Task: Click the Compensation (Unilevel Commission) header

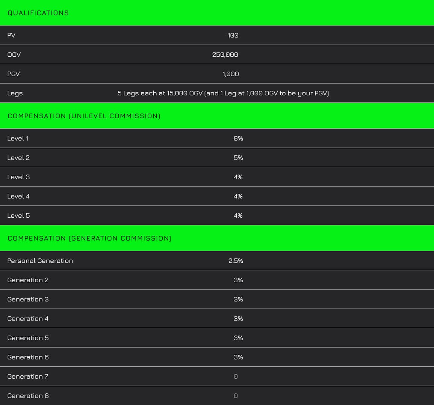Action: click(x=84, y=116)
